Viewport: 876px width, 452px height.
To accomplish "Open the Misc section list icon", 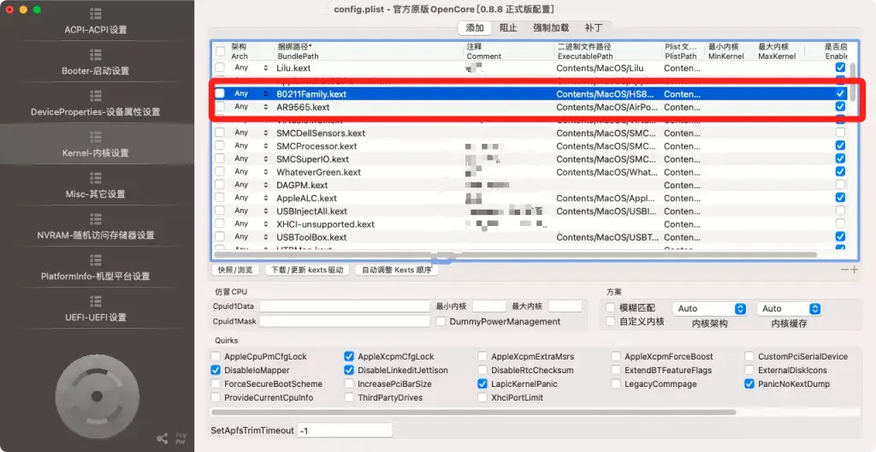I will [96, 178].
